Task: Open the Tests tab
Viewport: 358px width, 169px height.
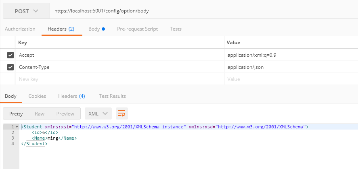Action: [176, 29]
